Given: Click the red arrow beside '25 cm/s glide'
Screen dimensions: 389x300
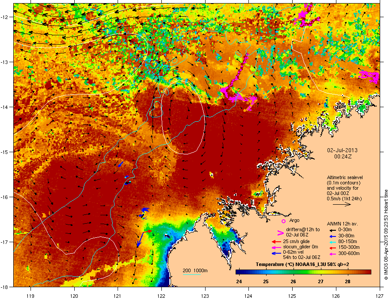Looking at the screenshot, I should click(276, 242).
